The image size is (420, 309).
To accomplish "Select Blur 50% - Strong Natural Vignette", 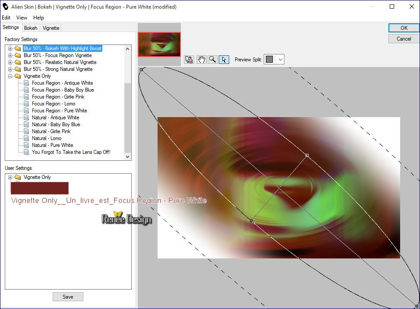I will (58, 69).
